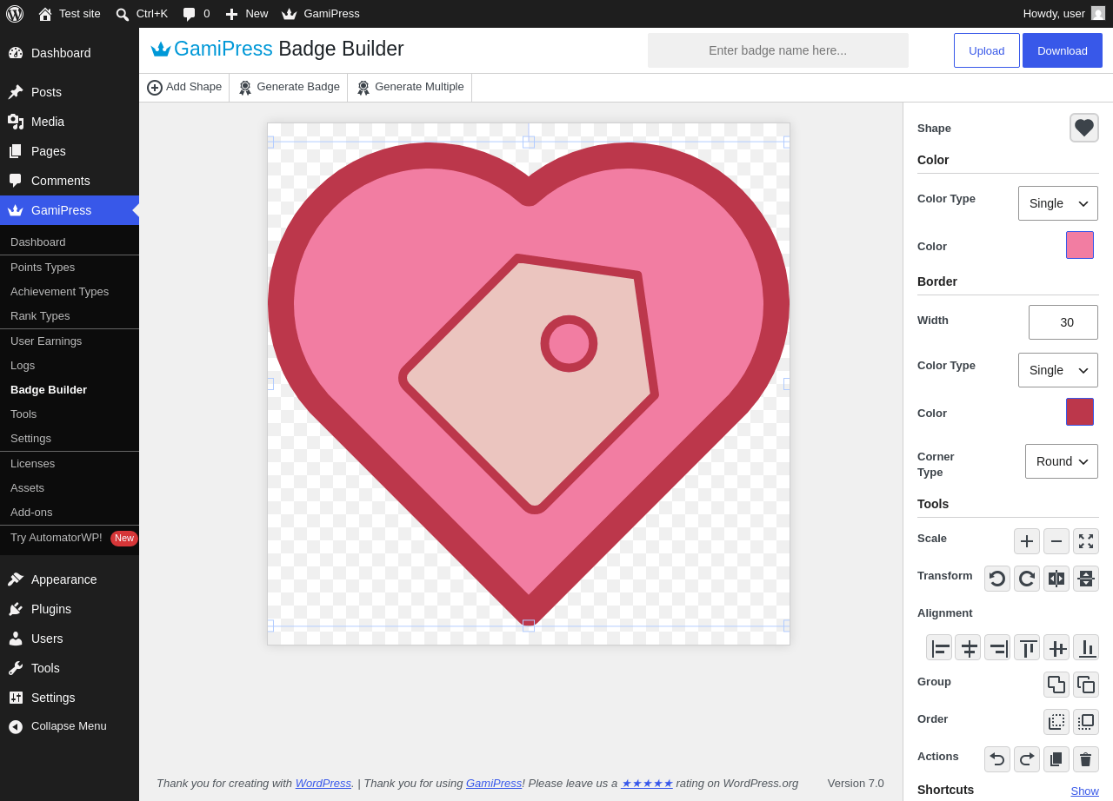The width and height of the screenshot is (1113, 801).
Task: Click the border Width number field
Action: coord(1063,322)
